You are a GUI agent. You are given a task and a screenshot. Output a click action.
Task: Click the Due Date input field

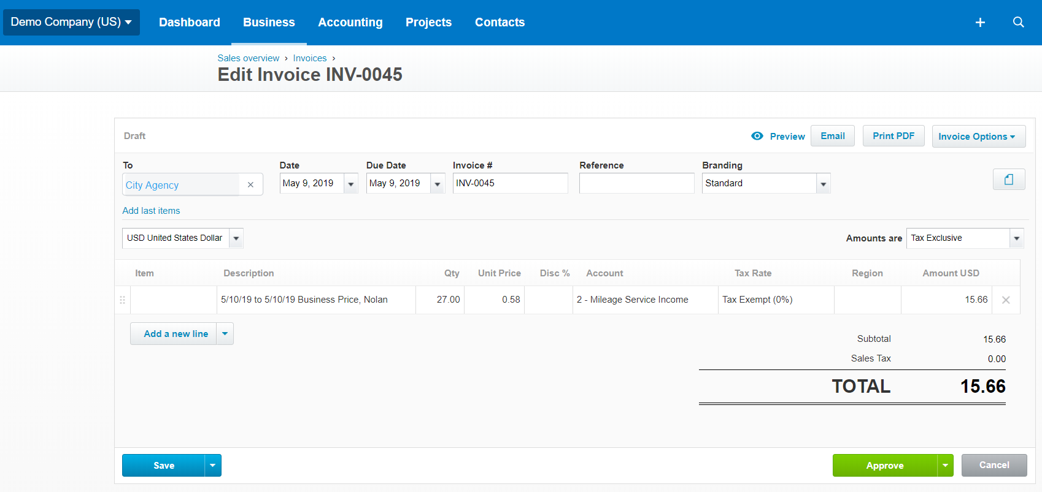398,183
